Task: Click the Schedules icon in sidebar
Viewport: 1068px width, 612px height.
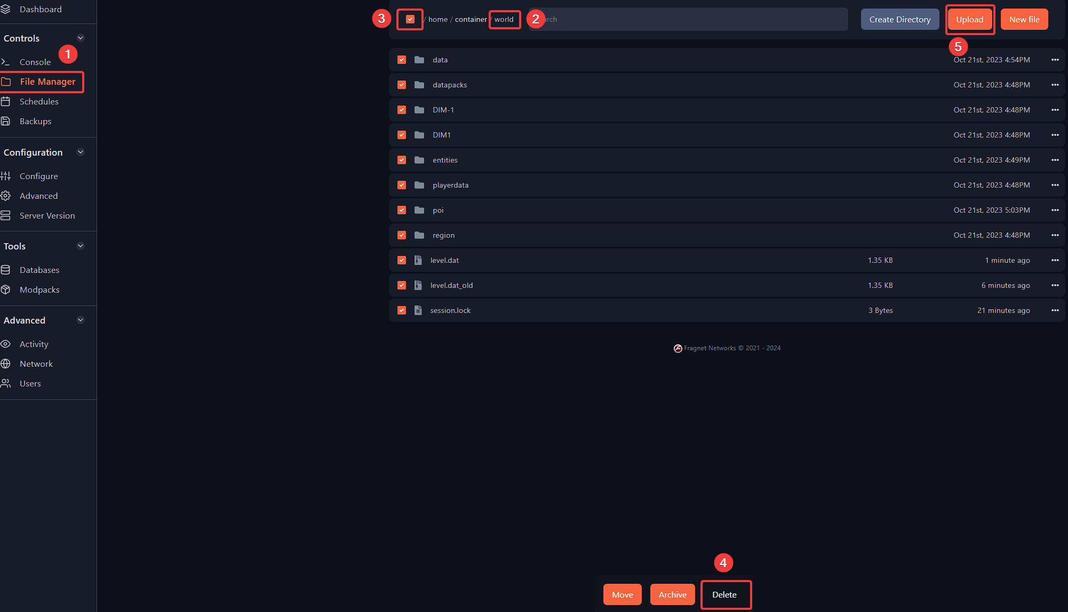Action: pyautogui.click(x=9, y=101)
